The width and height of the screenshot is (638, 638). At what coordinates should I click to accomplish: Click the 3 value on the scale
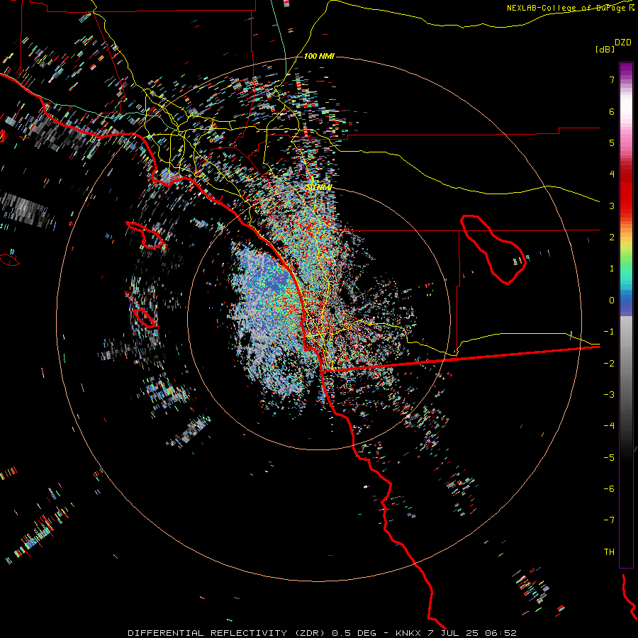tap(612, 206)
